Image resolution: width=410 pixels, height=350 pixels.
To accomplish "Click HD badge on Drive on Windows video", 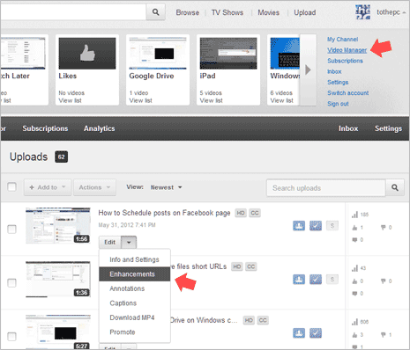I will point(249,320).
